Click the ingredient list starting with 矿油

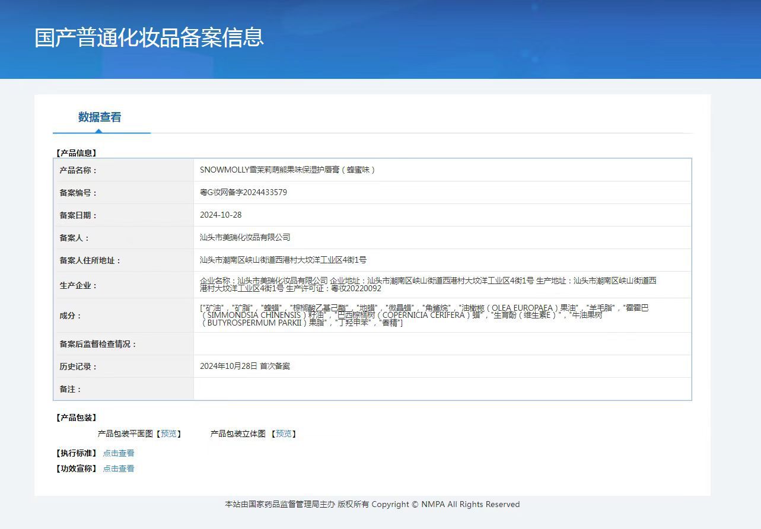click(x=425, y=316)
